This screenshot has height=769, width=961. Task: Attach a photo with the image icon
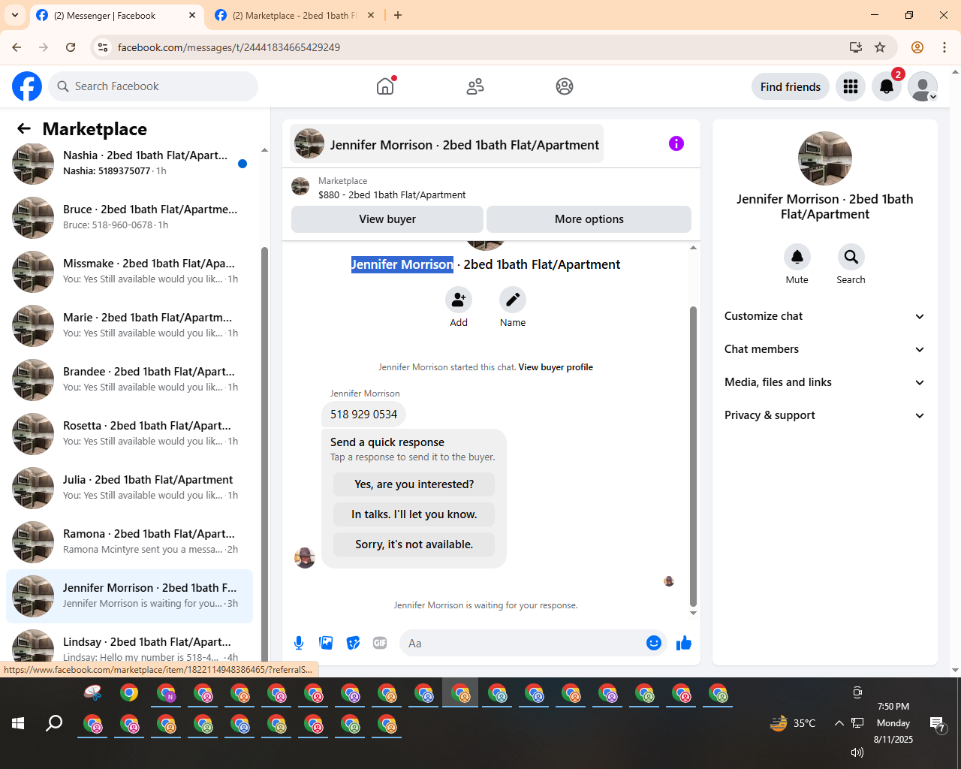326,643
